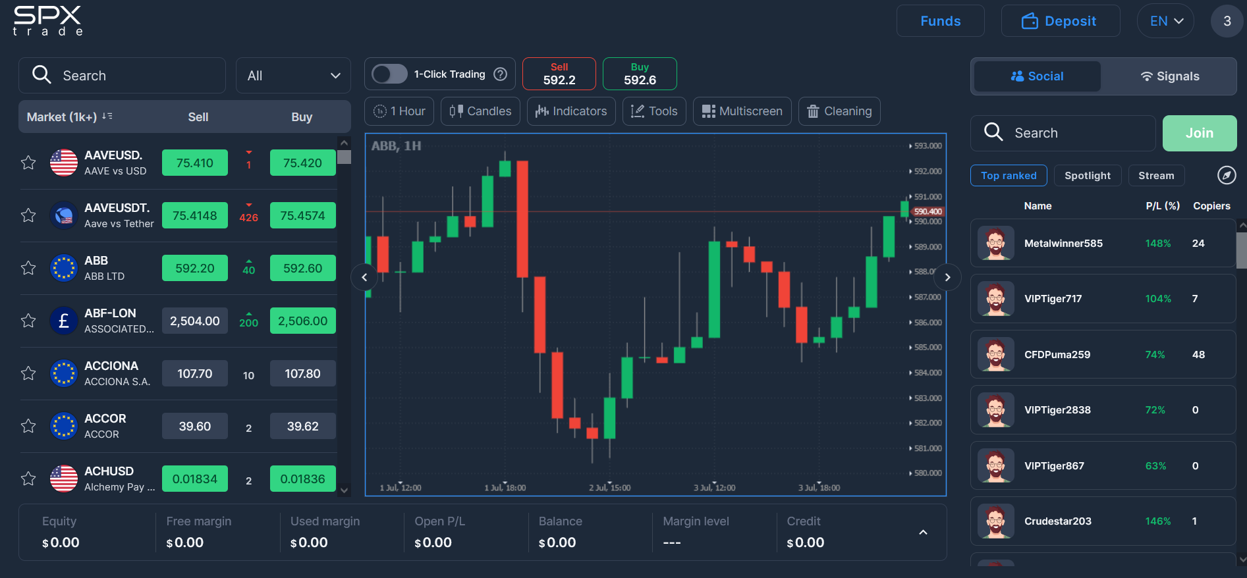Viewport: 1247px width, 578px height.
Task: Star ABB as favorite
Action: point(28,268)
